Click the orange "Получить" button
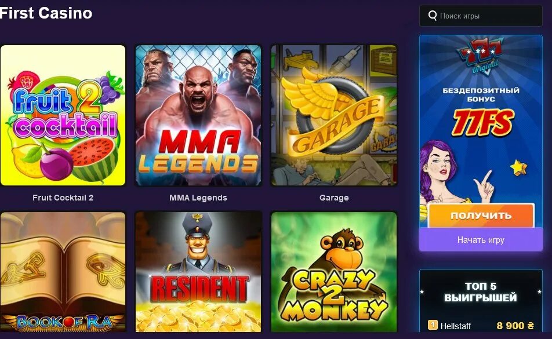This screenshot has height=339, width=552. (x=481, y=216)
